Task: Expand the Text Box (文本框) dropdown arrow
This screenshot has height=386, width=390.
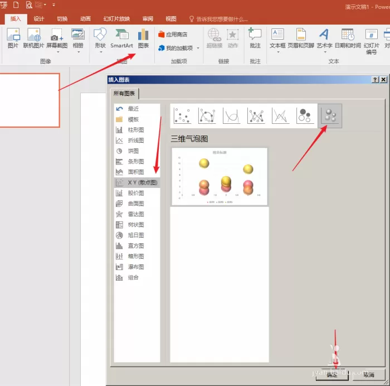Action: click(278, 52)
